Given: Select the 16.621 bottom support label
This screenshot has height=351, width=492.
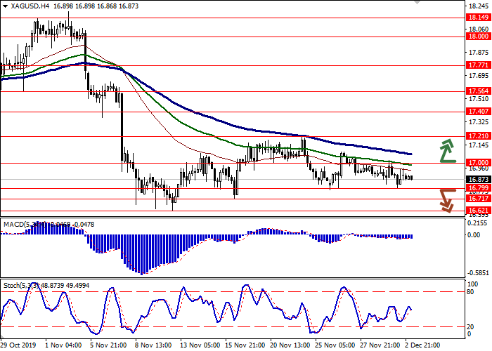Looking at the screenshot, I should pos(477,211).
